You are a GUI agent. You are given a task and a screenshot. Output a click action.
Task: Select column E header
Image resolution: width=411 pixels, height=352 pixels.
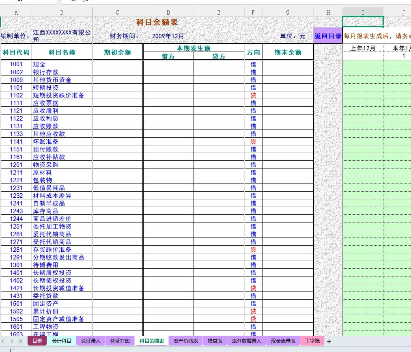click(x=219, y=12)
